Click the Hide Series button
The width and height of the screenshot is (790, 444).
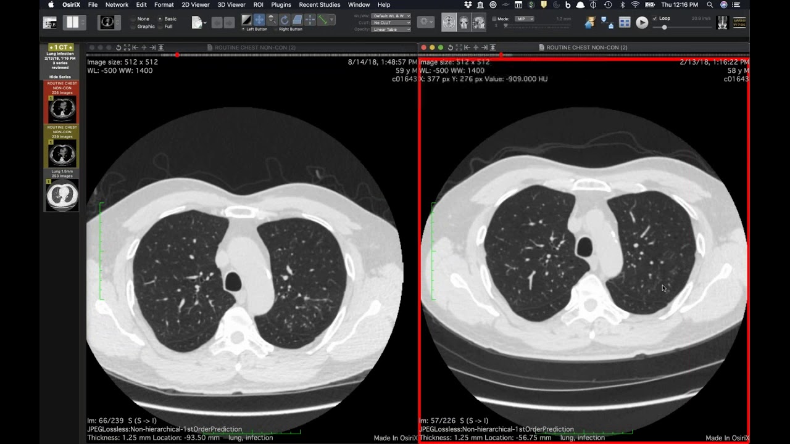60,77
